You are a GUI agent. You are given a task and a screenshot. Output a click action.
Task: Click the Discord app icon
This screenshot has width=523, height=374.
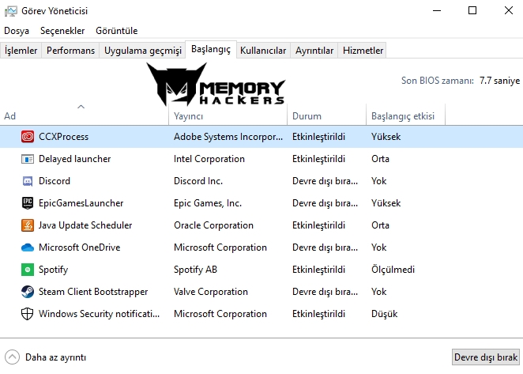point(28,181)
